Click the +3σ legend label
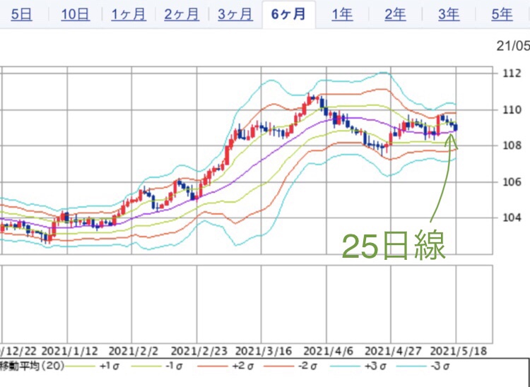This screenshot has height=387, width=530. 375,366
